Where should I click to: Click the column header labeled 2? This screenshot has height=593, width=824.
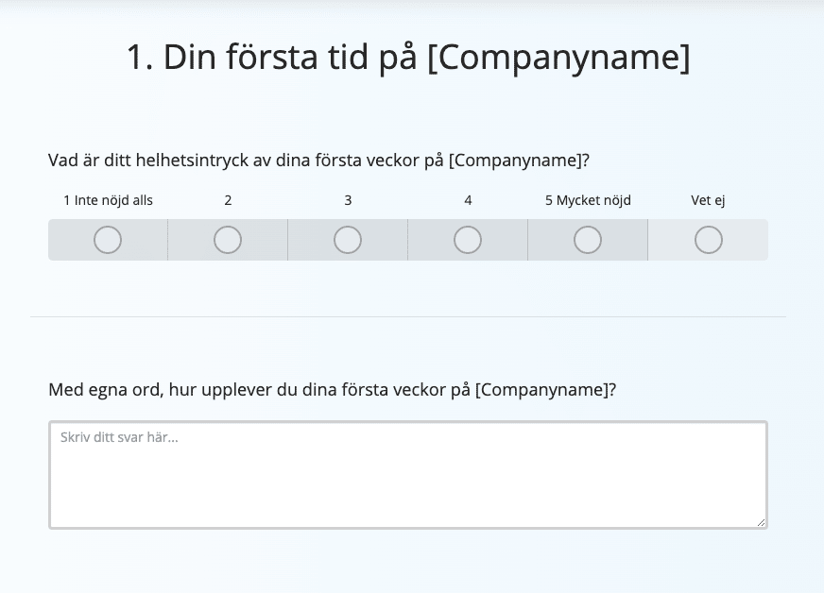(227, 200)
